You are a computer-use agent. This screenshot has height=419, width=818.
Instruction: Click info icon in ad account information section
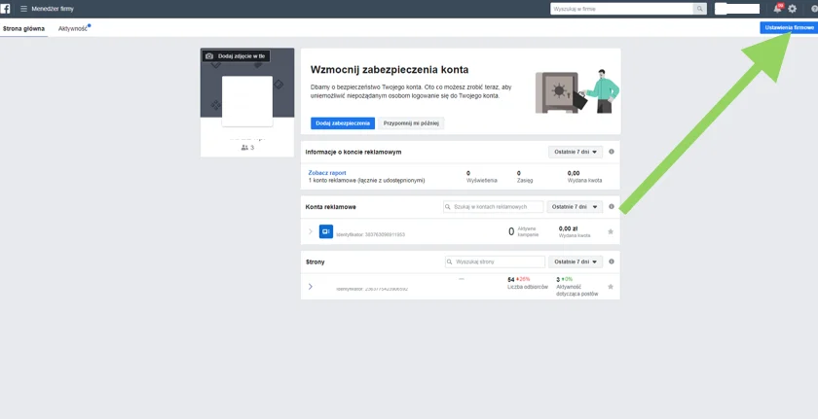click(612, 152)
